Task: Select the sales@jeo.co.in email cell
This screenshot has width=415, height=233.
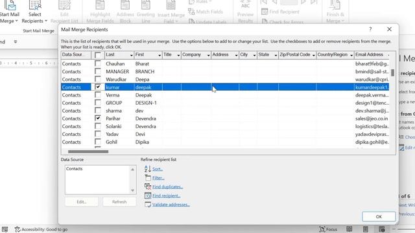Action: pos(372,118)
